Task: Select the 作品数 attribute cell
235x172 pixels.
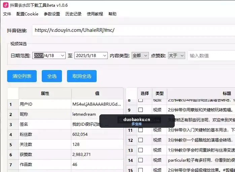Action: coord(45,164)
